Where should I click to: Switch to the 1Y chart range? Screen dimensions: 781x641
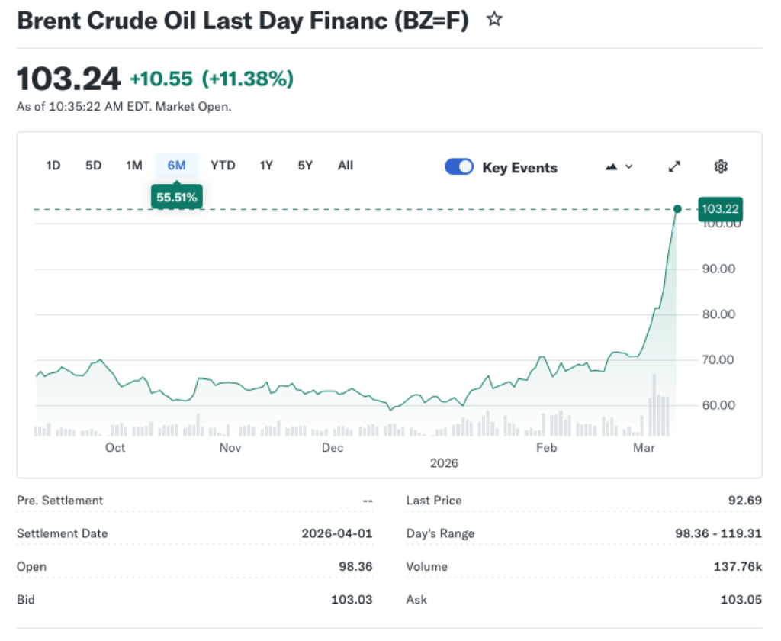265,165
